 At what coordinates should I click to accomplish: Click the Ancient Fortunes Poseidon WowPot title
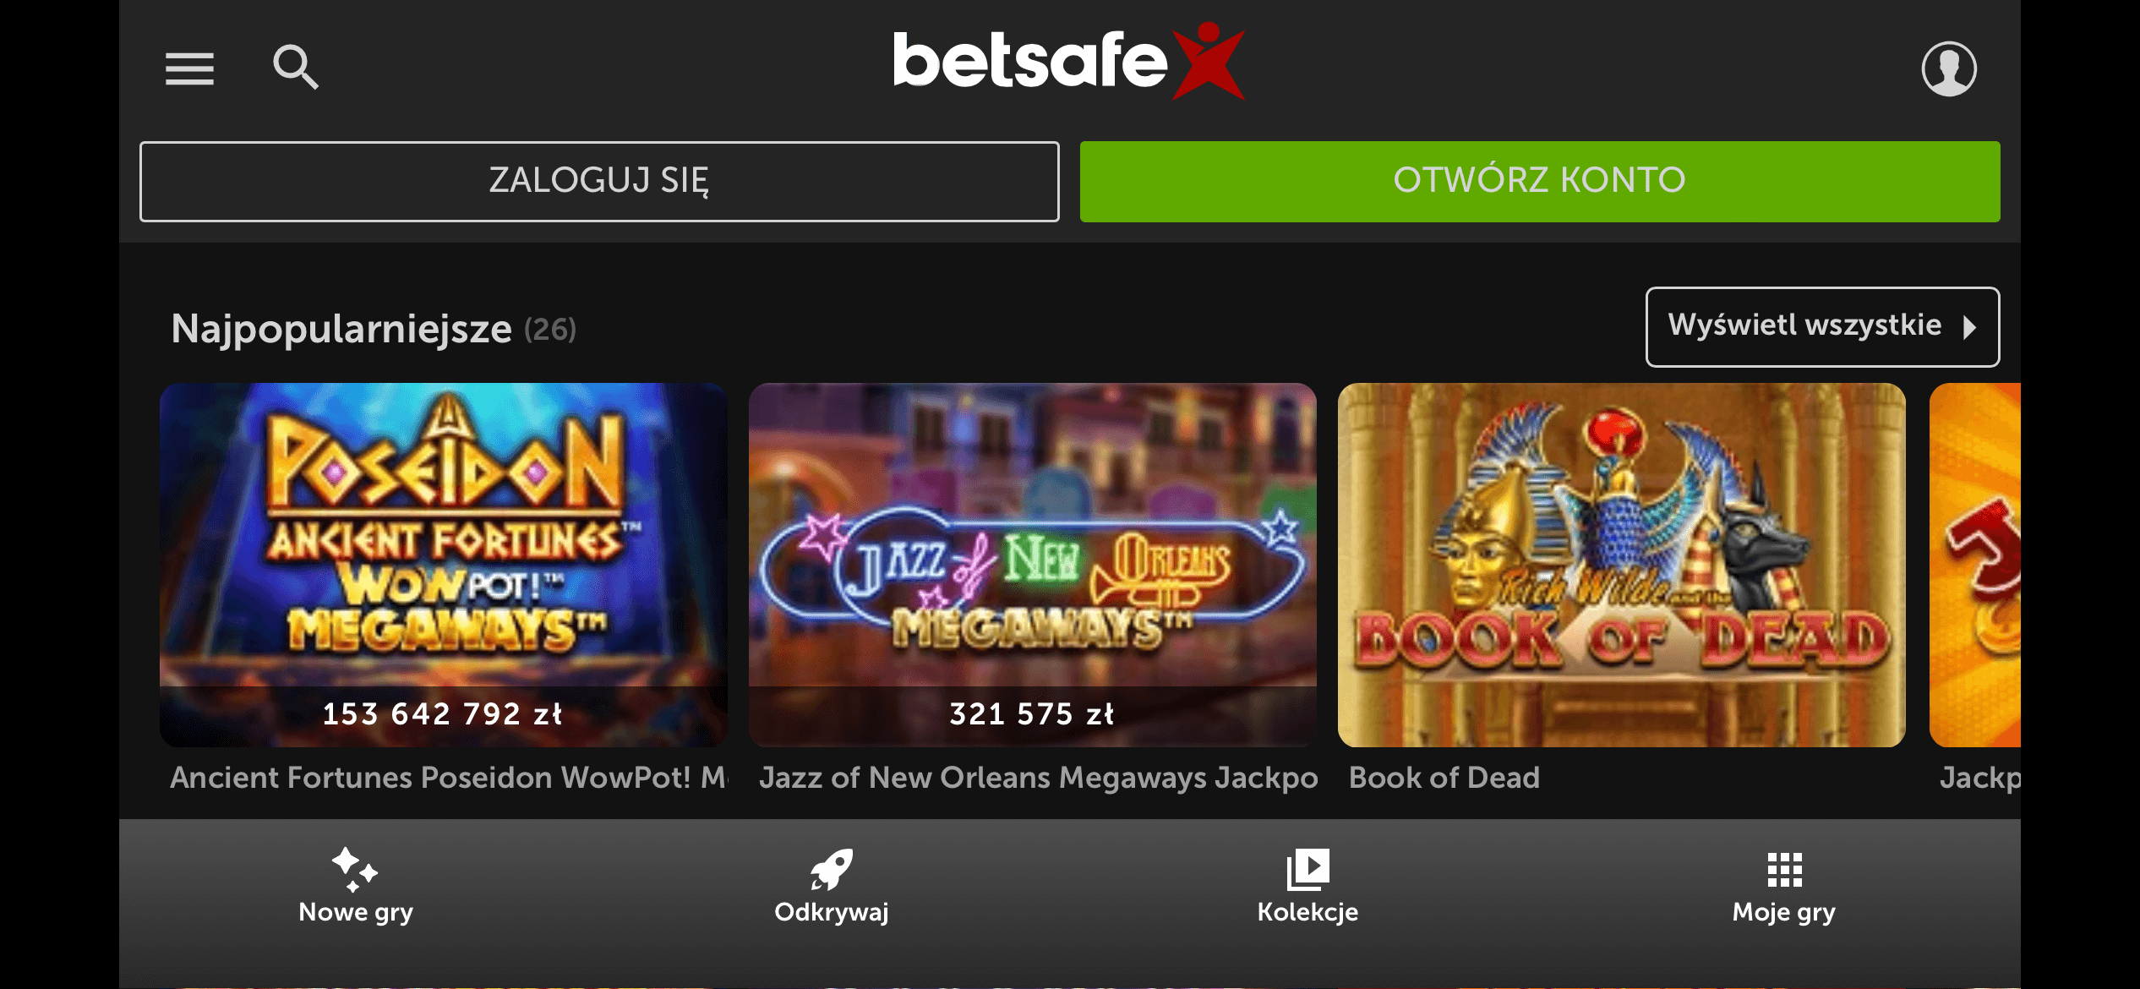point(449,778)
